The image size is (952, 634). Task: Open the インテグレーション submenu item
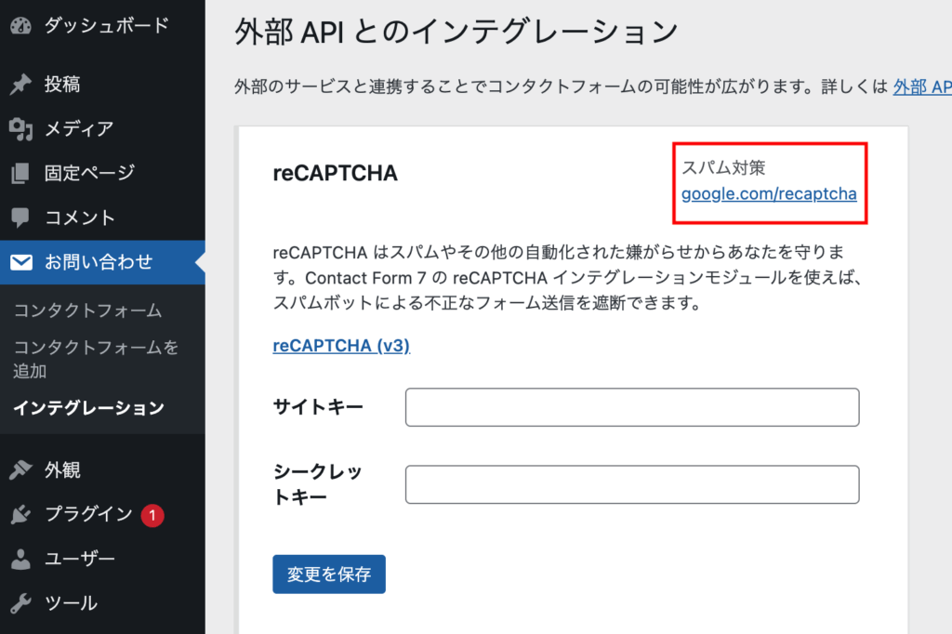click(88, 408)
